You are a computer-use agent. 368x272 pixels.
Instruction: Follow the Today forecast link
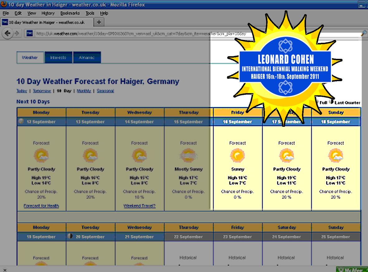[x=22, y=91]
